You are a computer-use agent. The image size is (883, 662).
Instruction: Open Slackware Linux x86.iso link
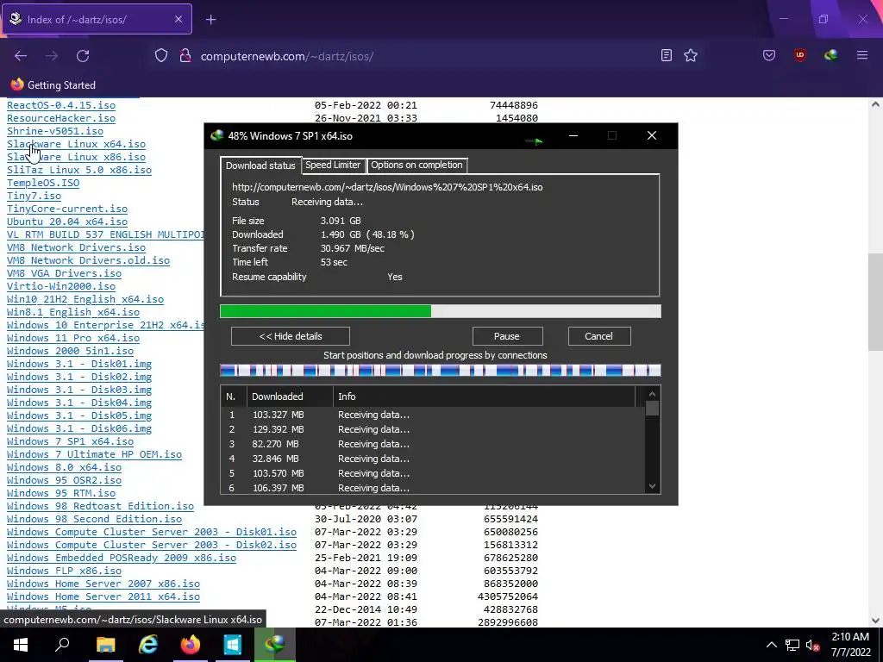coord(76,157)
